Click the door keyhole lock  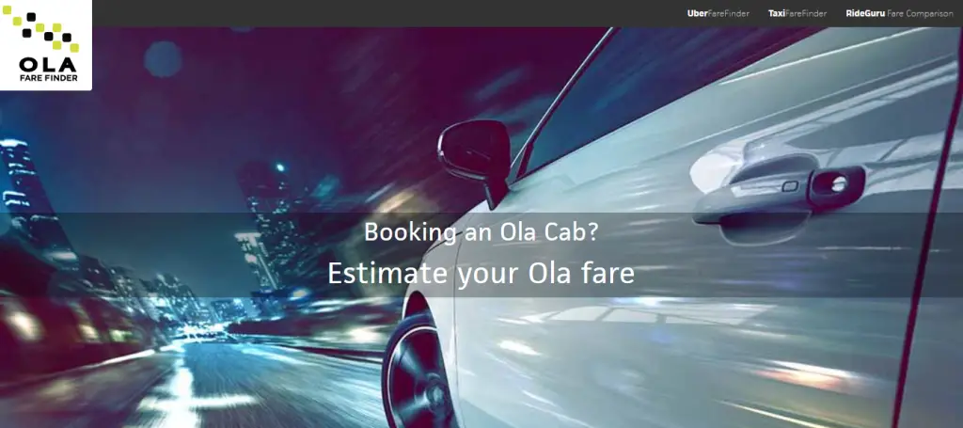pyautogui.click(x=838, y=183)
